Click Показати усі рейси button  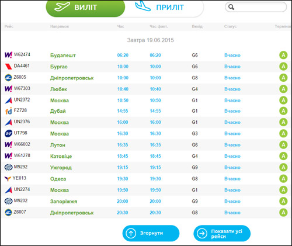point(222,233)
